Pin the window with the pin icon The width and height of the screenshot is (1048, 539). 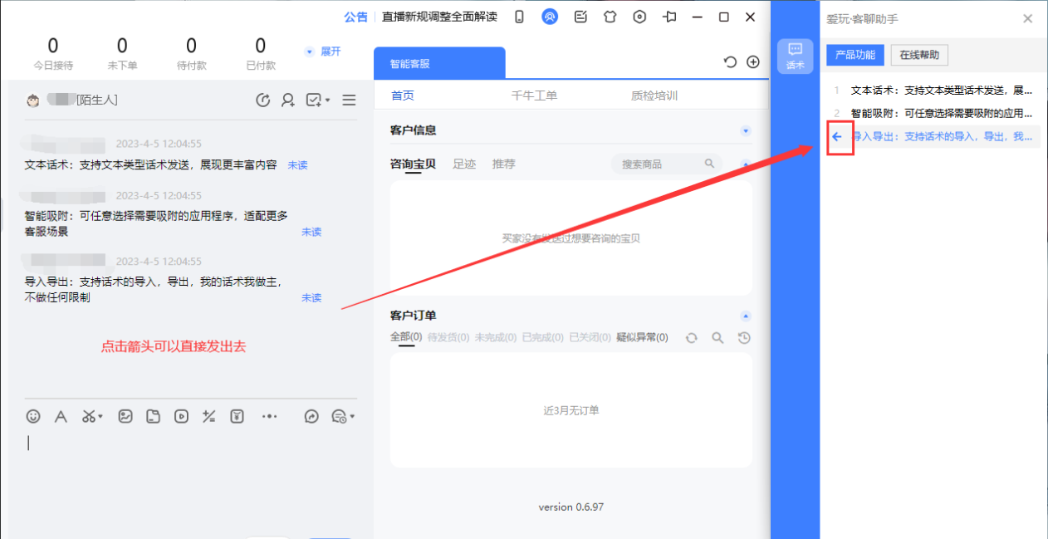(669, 17)
